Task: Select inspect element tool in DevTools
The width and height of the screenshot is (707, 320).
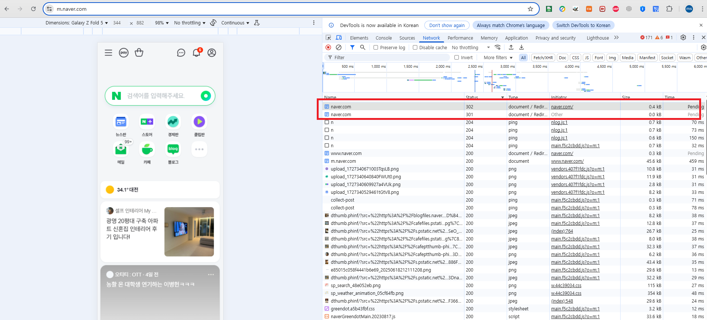Action: click(328, 38)
